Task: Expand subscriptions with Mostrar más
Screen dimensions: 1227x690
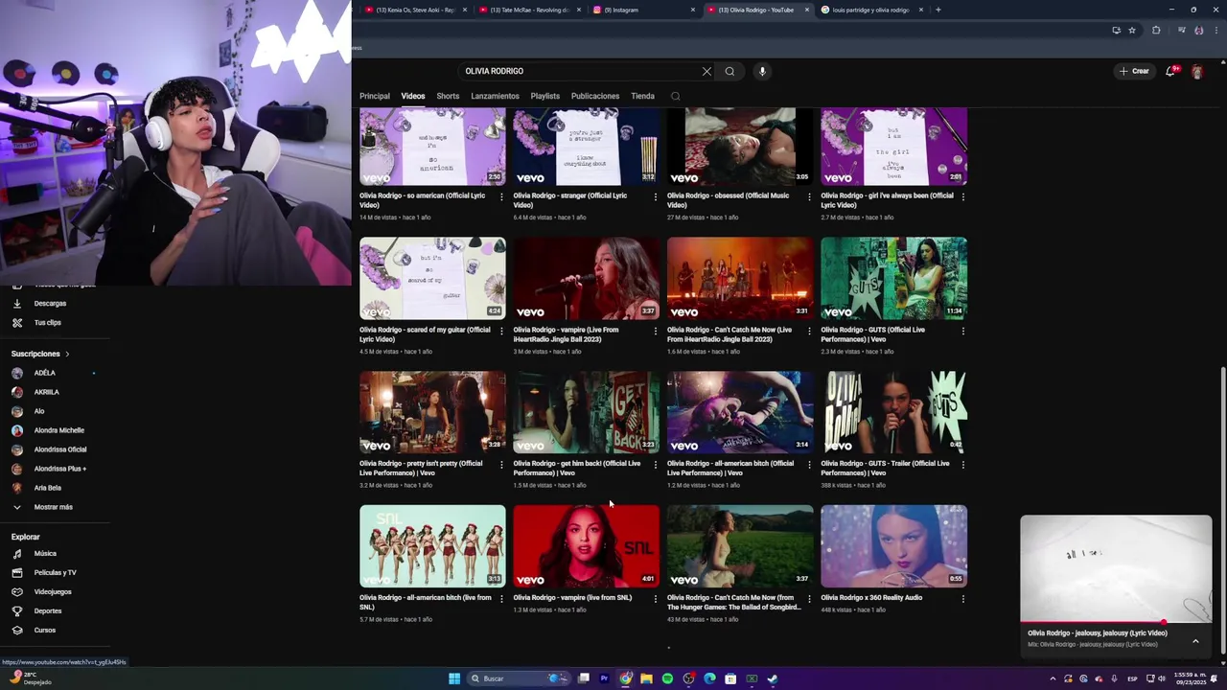Action: (x=53, y=507)
